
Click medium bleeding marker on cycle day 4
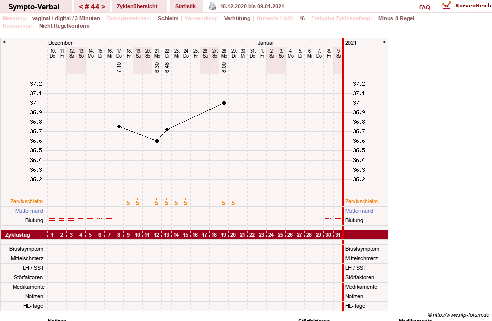(81, 218)
